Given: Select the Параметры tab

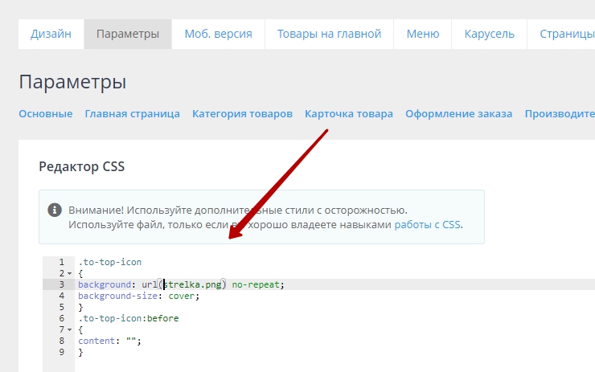Looking at the screenshot, I should 128,34.
